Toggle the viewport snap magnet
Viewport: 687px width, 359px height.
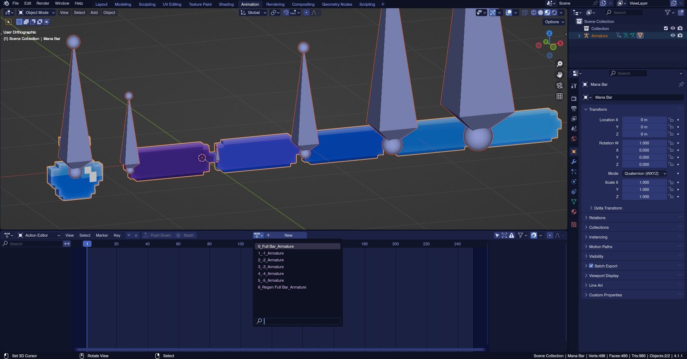point(286,13)
